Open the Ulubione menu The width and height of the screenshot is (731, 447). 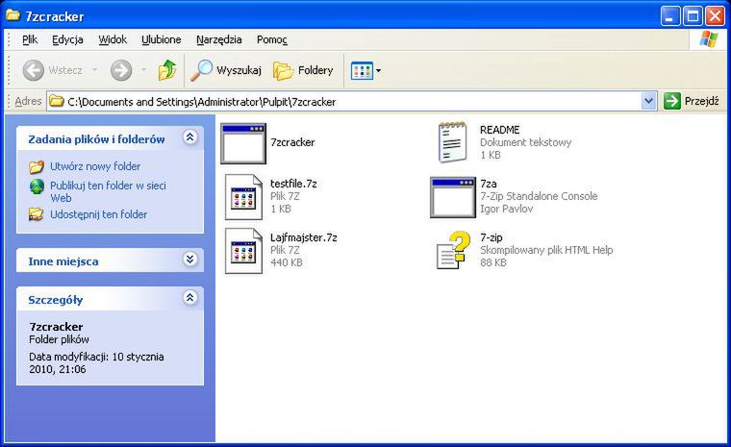162,39
